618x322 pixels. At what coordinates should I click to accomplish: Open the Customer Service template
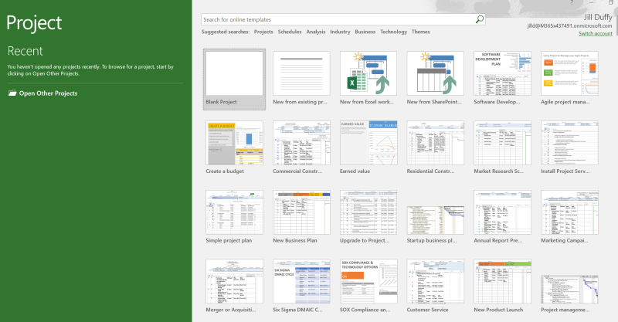click(x=436, y=281)
